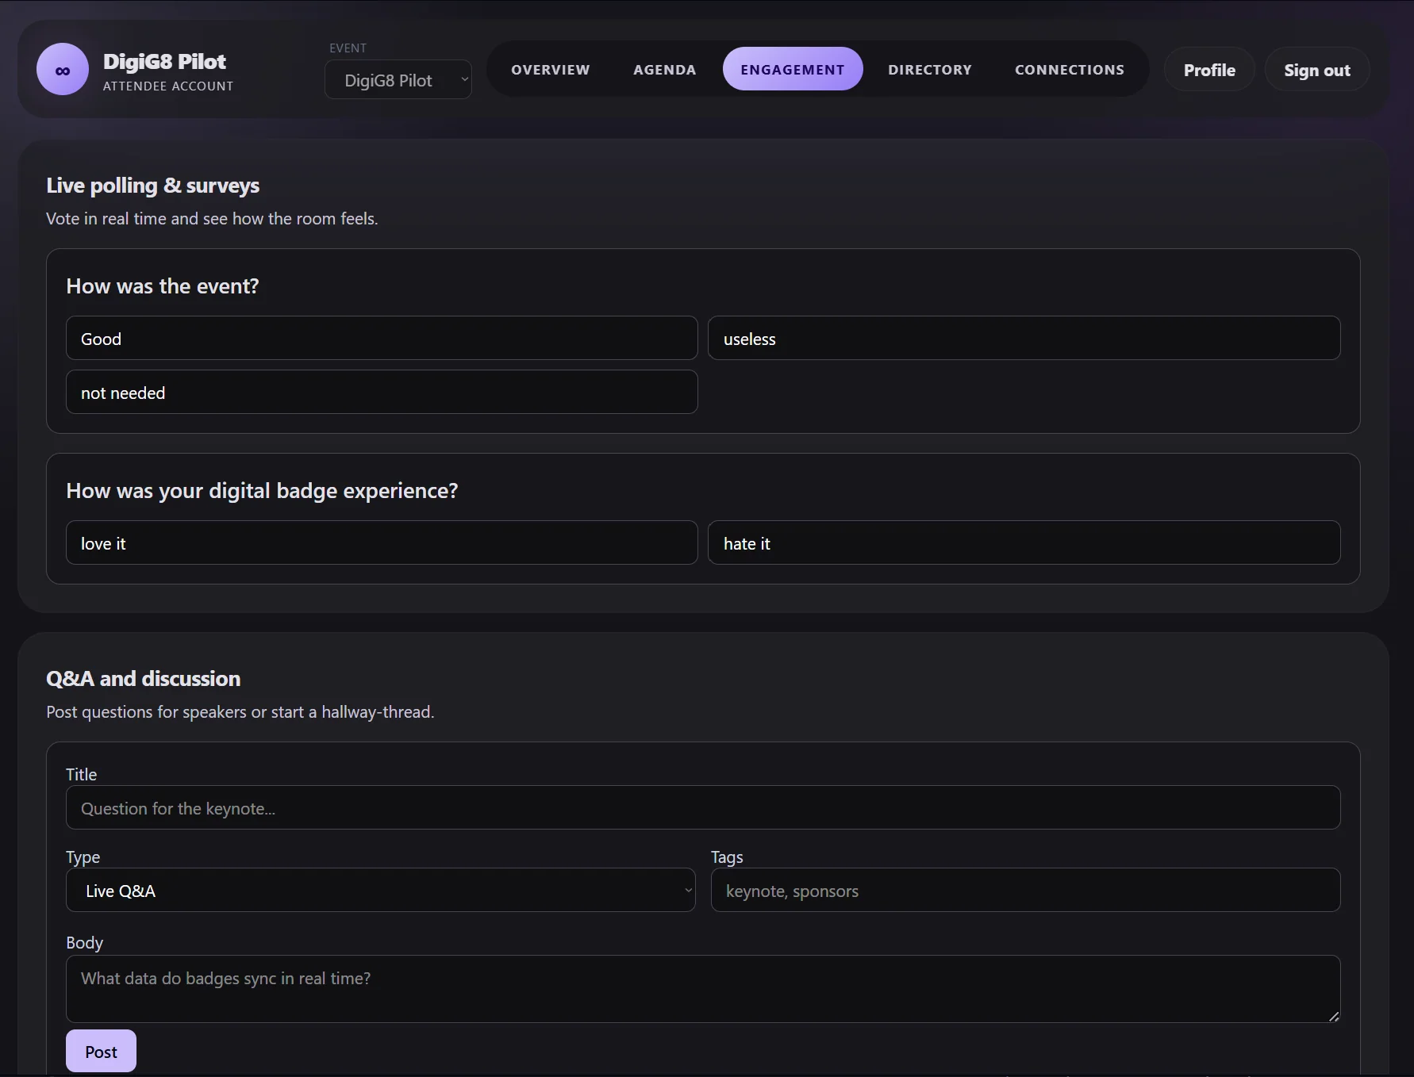This screenshot has height=1077, width=1414.
Task: Pick the not needed poll option
Action: 382,392
